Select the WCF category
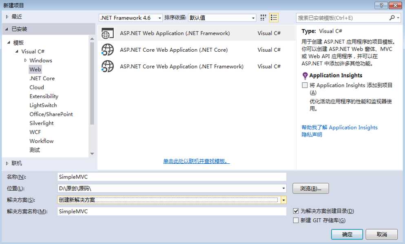This screenshot has height=244, width=405. click(35, 132)
